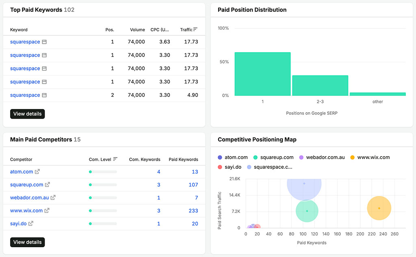Click the Main Paid Competitors heading
This screenshot has height=257, width=416.
click(41, 139)
